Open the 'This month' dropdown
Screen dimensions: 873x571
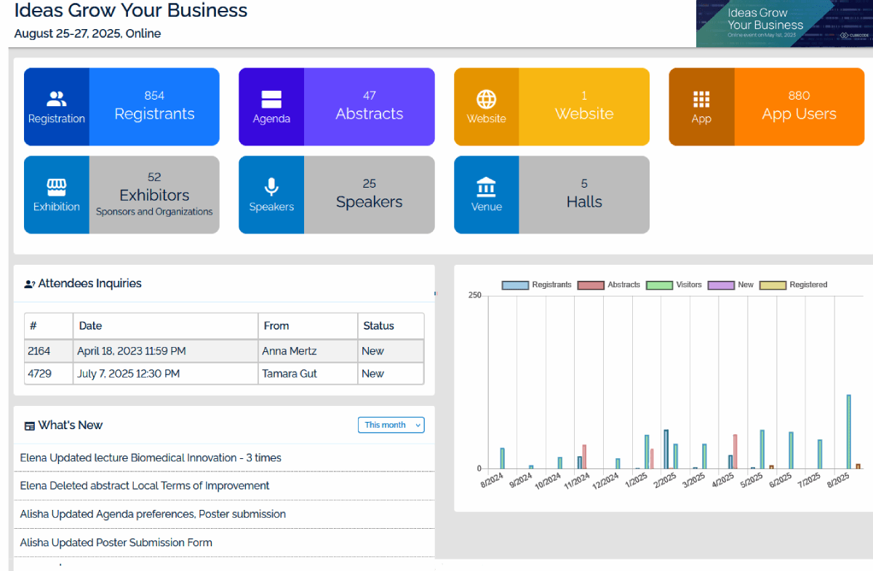click(x=391, y=425)
